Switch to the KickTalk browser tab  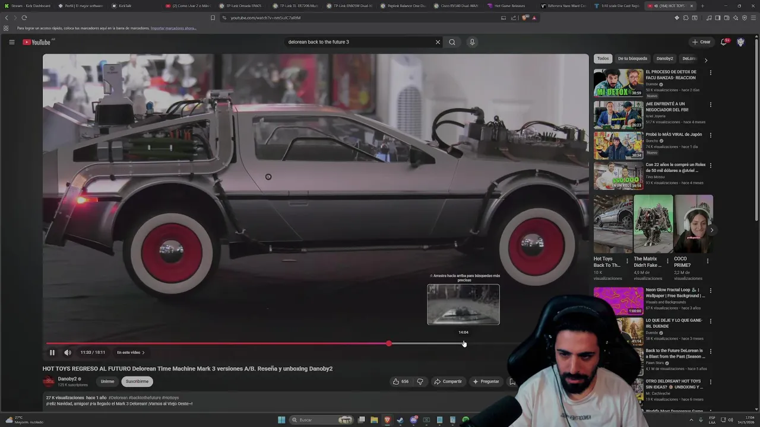134,6
